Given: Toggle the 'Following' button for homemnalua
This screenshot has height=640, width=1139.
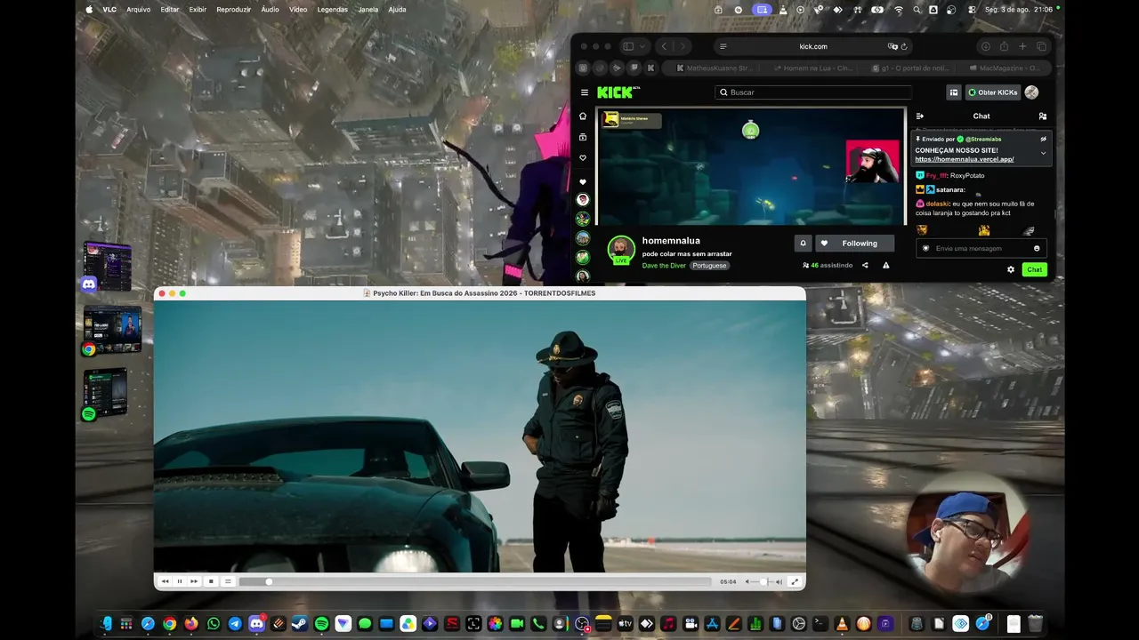Looking at the screenshot, I should tap(855, 244).
